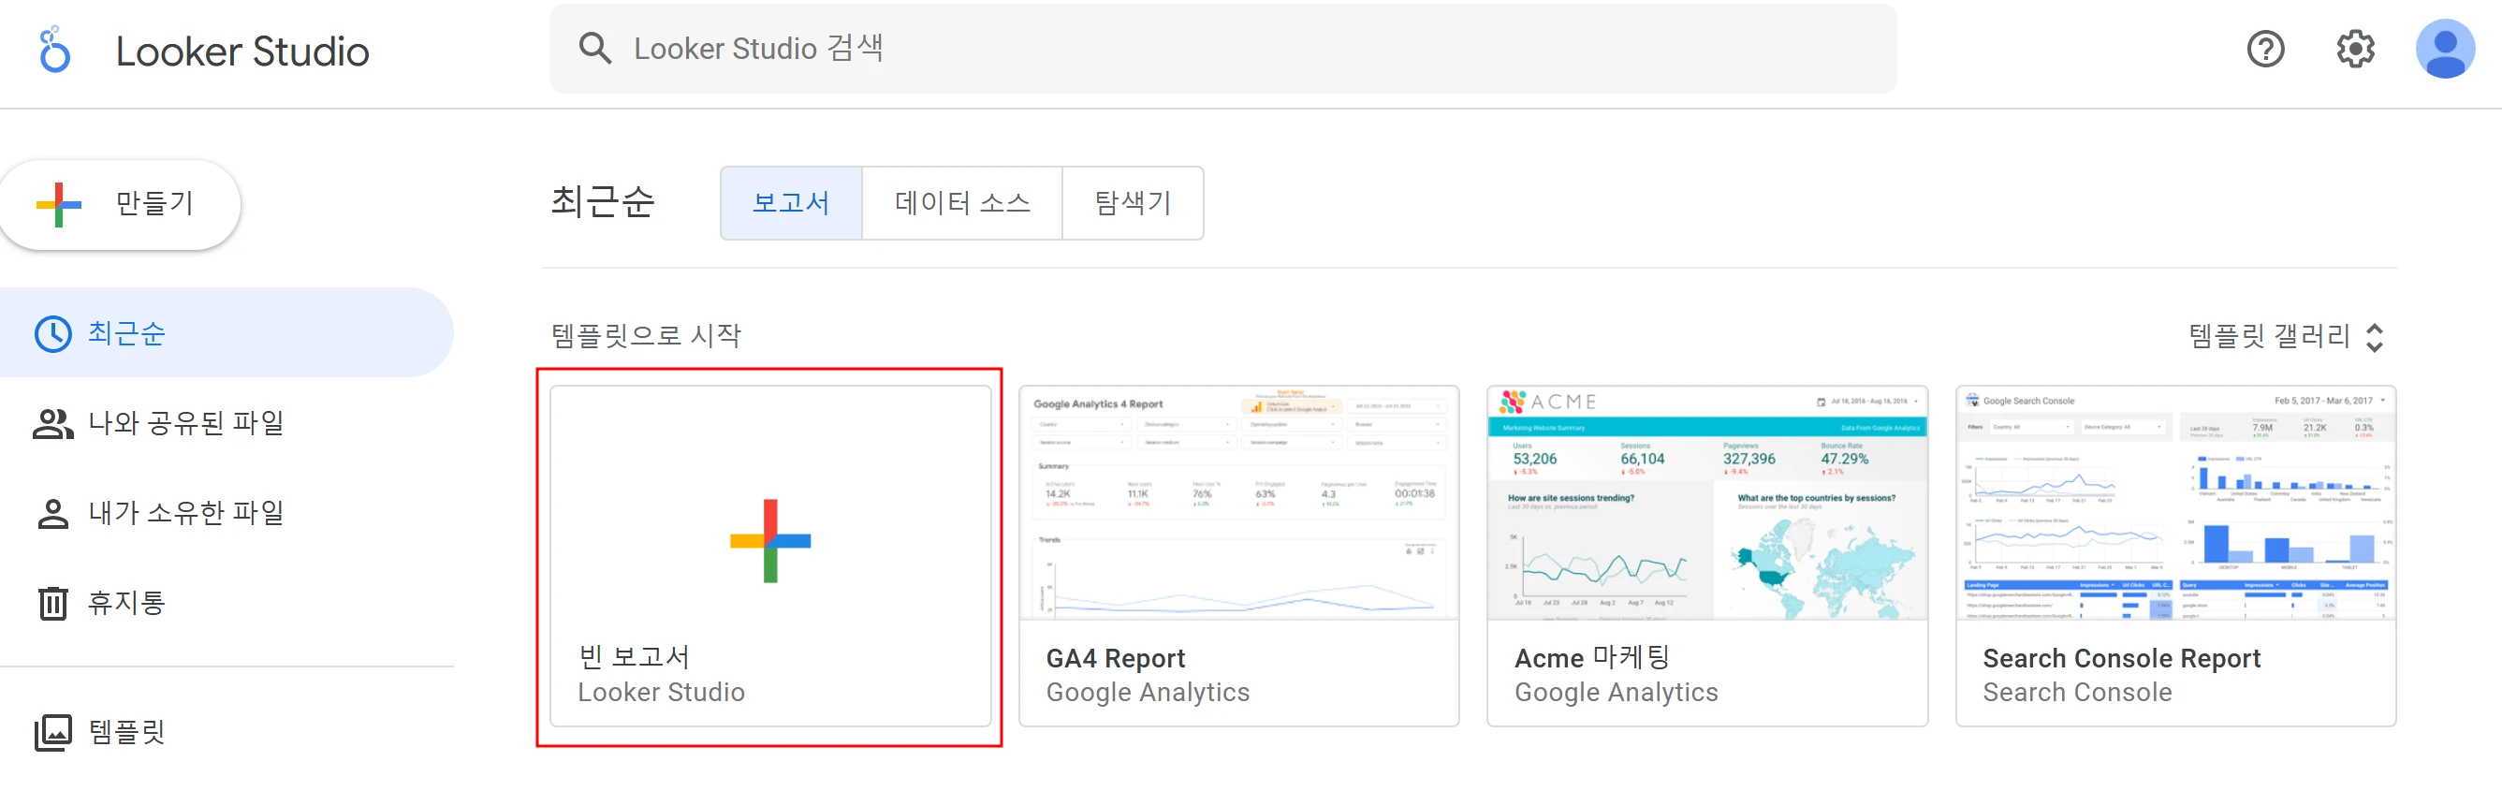Click the 만들기 create button
Viewport: 2502px width, 791px height.
(120, 204)
